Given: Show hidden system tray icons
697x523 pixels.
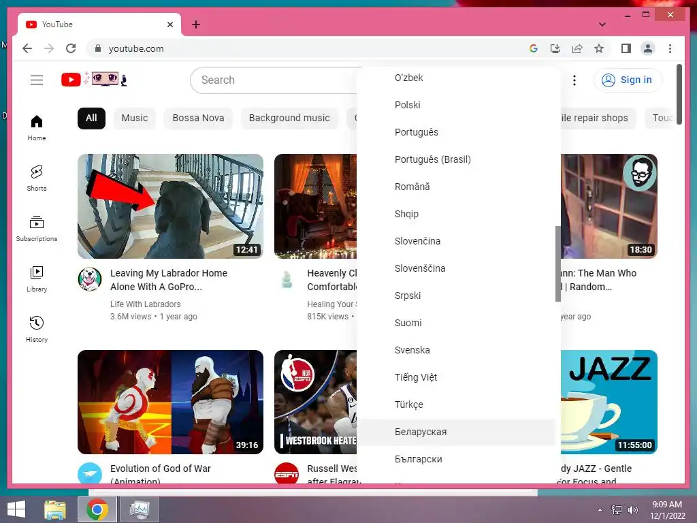Looking at the screenshot, I should tap(600, 510).
